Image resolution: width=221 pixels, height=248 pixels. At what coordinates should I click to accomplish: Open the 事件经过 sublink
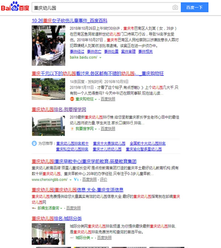click(x=77, y=52)
